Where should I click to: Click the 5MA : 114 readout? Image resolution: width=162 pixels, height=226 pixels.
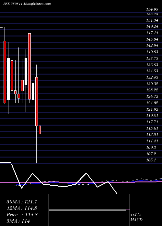18,221
